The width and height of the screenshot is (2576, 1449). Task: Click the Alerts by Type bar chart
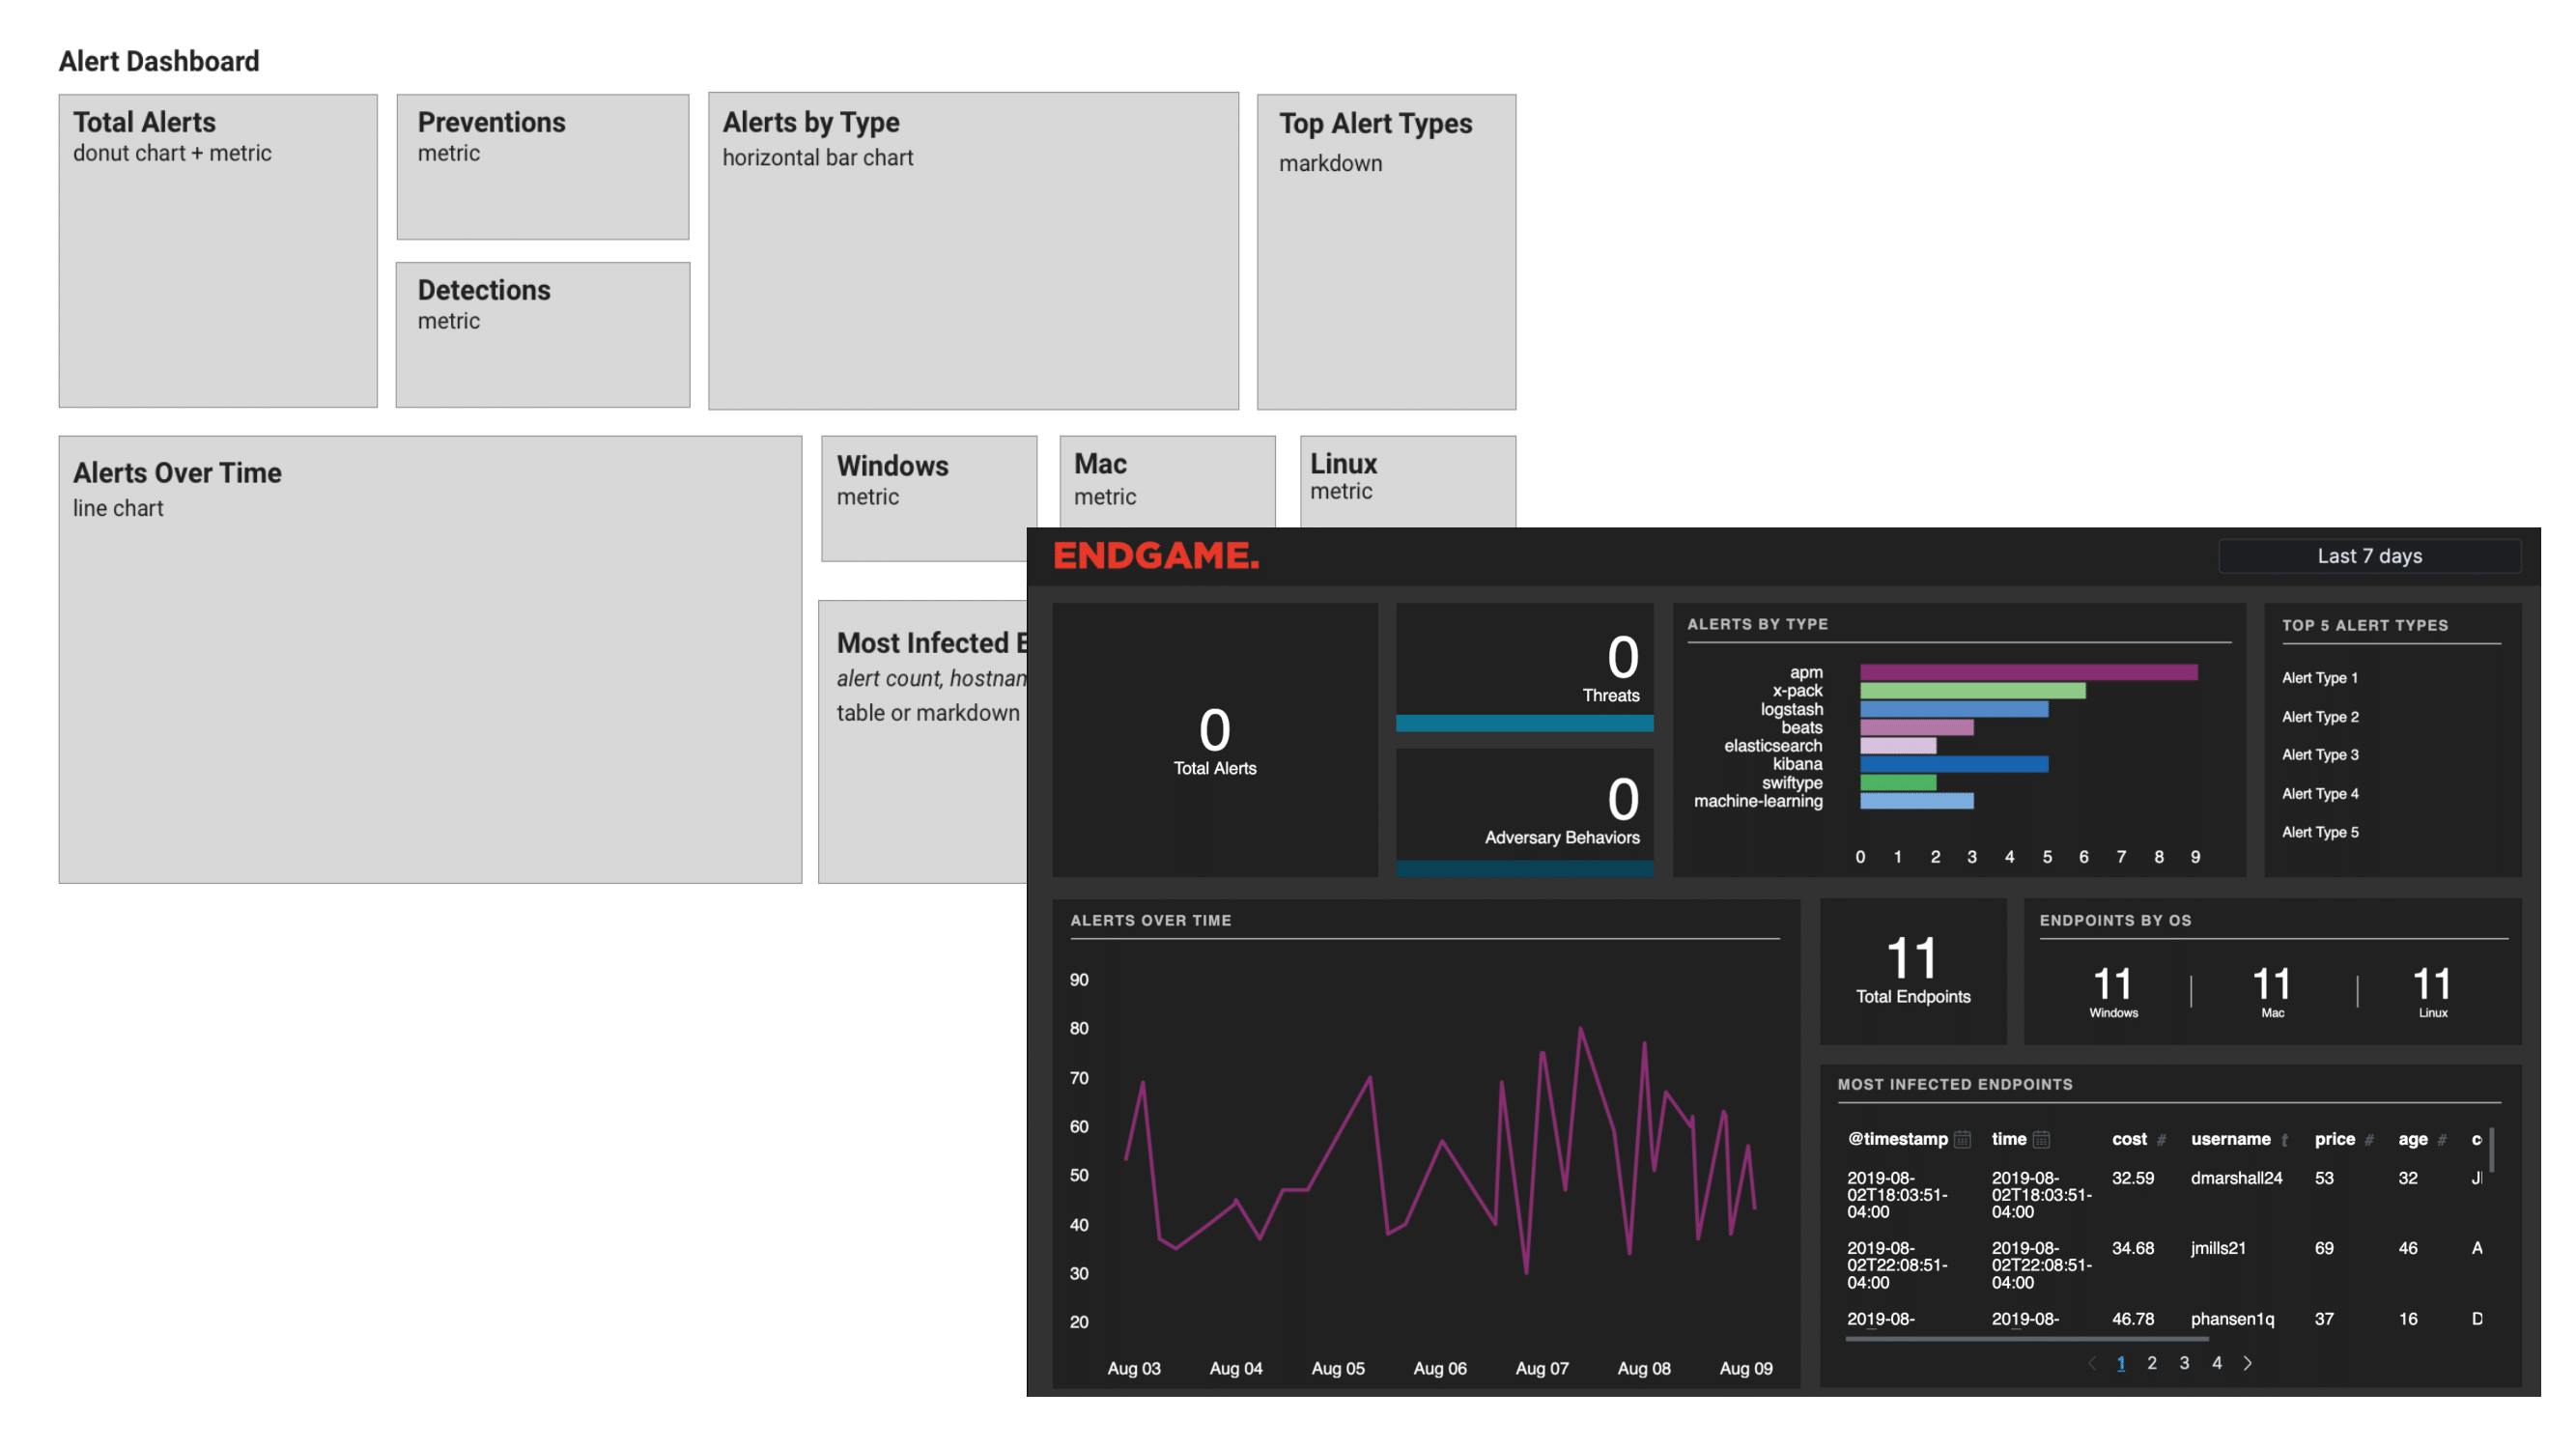coord(1961,743)
